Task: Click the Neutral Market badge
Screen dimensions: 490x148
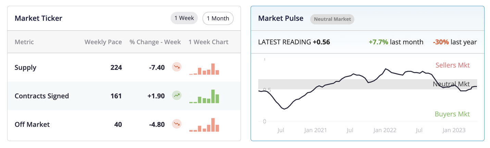Action: click(x=332, y=19)
